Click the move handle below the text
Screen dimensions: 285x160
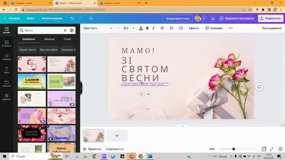pyautogui.click(x=148, y=94)
